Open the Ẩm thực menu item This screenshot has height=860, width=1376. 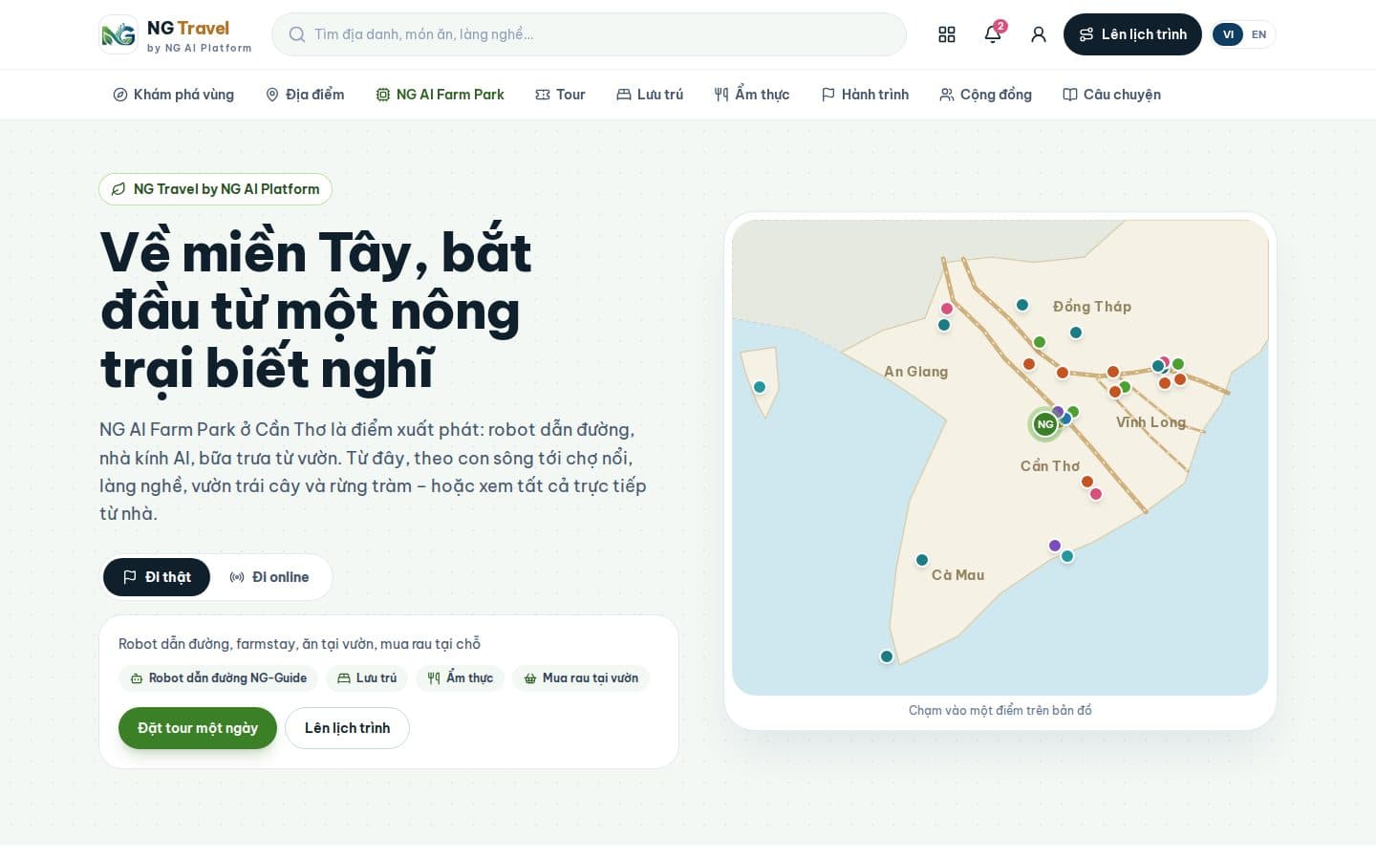(752, 95)
